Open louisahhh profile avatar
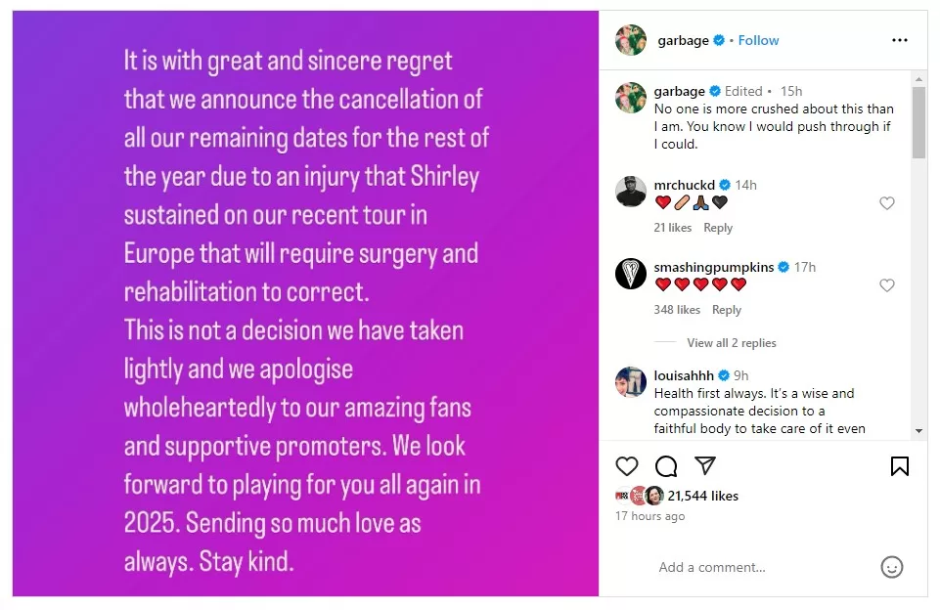Screen dimensions: 940x610 (631, 382)
